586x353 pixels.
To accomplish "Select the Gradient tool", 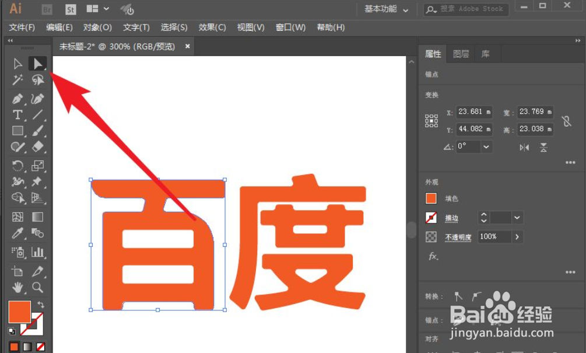I will point(37,217).
